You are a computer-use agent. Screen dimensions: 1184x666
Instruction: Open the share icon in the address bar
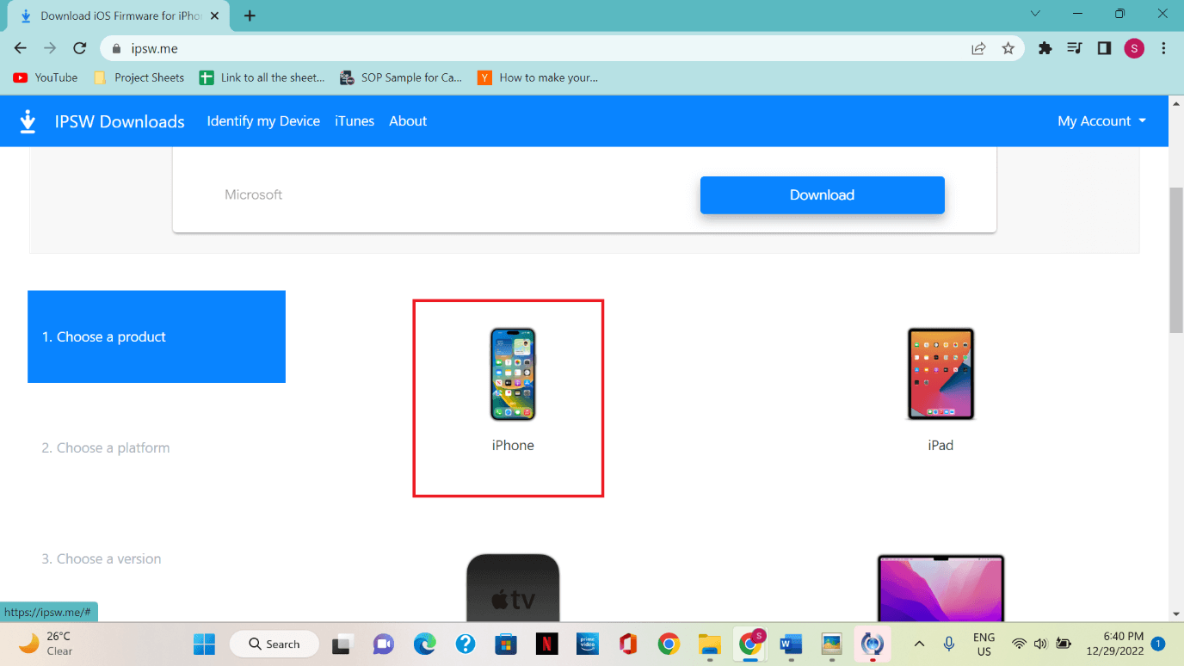click(979, 48)
